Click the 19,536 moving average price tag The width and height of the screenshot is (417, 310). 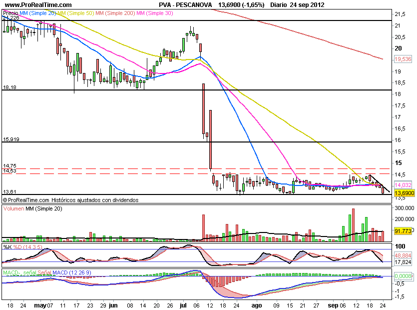click(x=403, y=59)
